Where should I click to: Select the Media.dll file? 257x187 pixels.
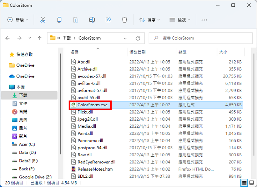click(87, 126)
